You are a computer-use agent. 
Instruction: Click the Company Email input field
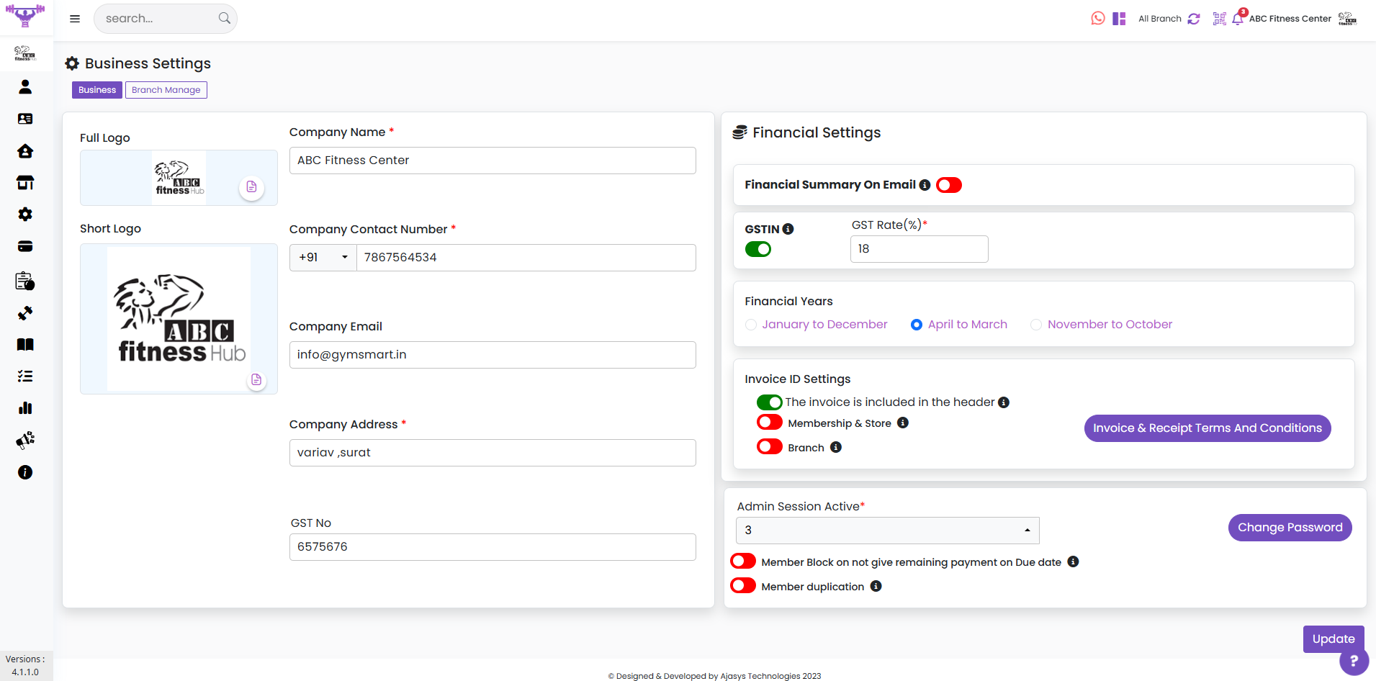[x=492, y=355]
